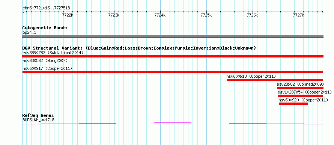Click the chr6:7721016..7727518 region label
This screenshot has width=334, height=145.
pyautogui.click(x=46, y=8)
